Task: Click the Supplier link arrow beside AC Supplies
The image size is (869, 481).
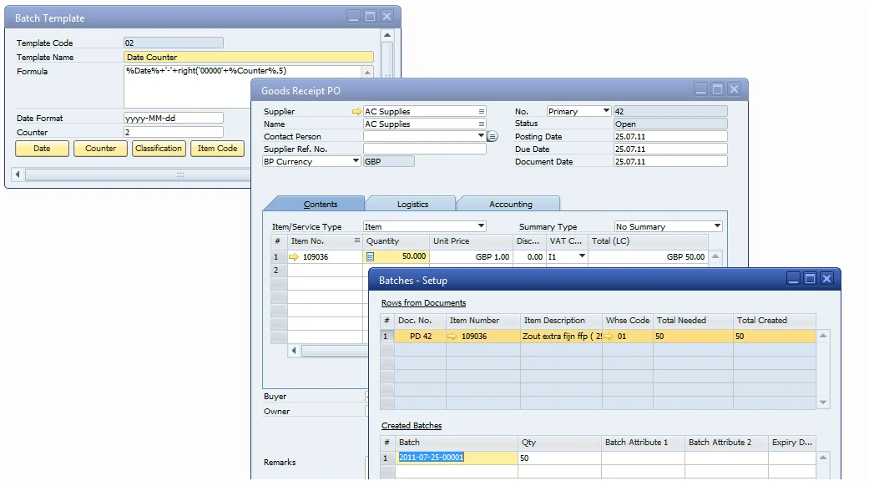Action: click(356, 111)
